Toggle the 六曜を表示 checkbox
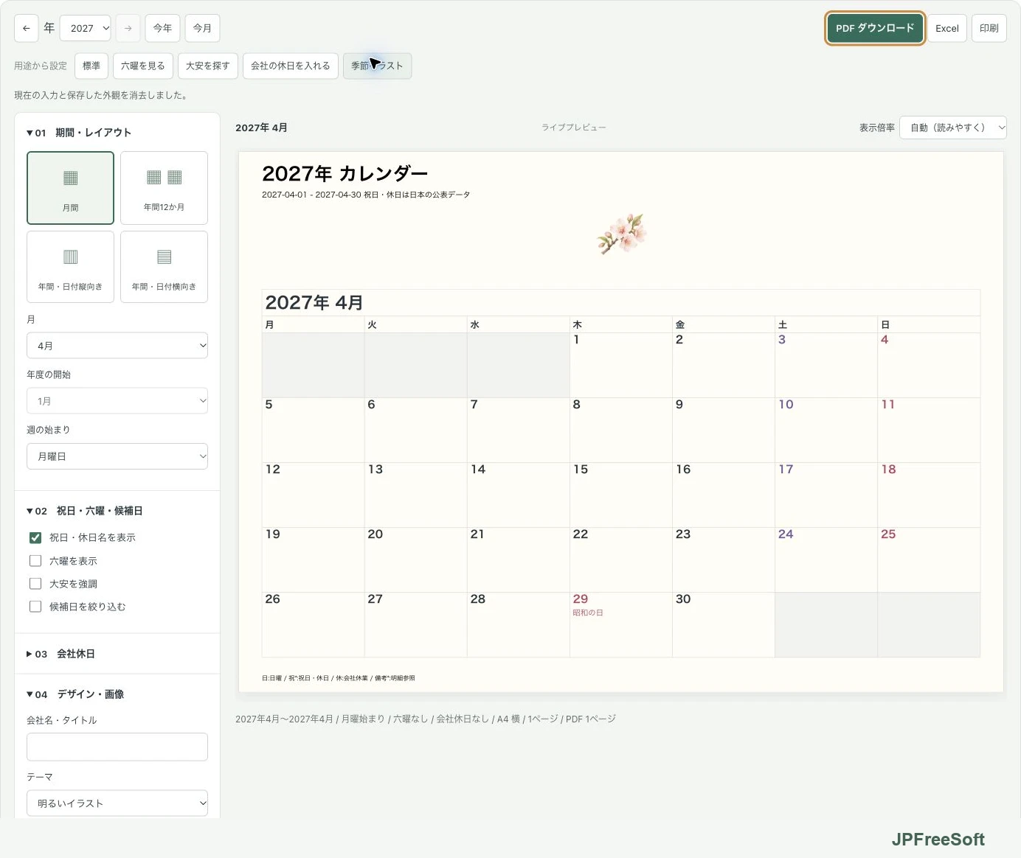Viewport: 1021px width, 858px height. click(x=35, y=561)
